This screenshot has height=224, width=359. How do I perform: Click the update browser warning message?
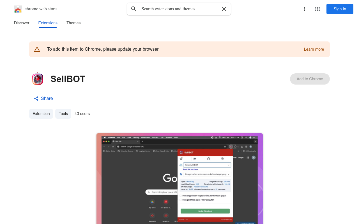(x=103, y=49)
